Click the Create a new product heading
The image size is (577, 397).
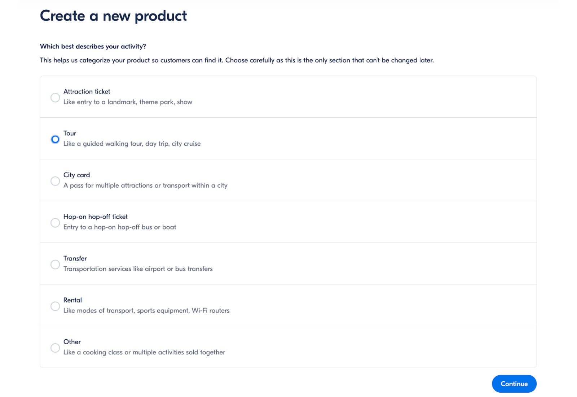coord(113,16)
